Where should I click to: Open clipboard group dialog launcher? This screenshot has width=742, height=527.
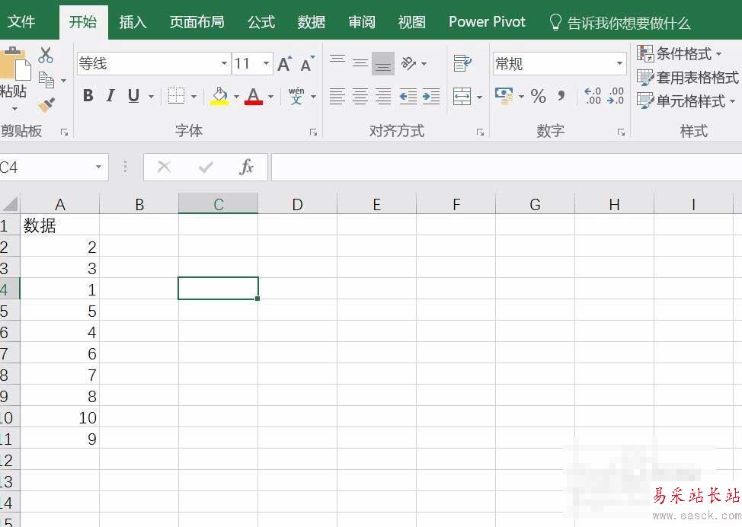tap(64, 132)
